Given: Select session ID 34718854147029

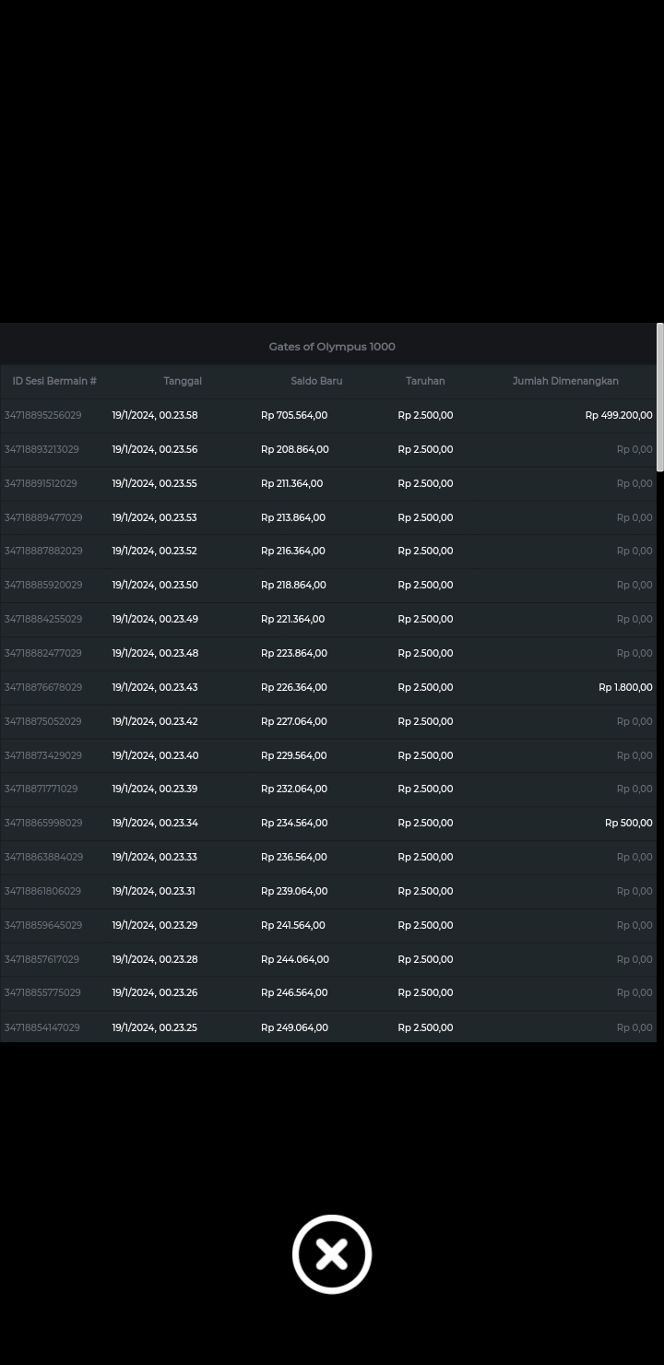Looking at the screenshot, I should (42, 1027).
